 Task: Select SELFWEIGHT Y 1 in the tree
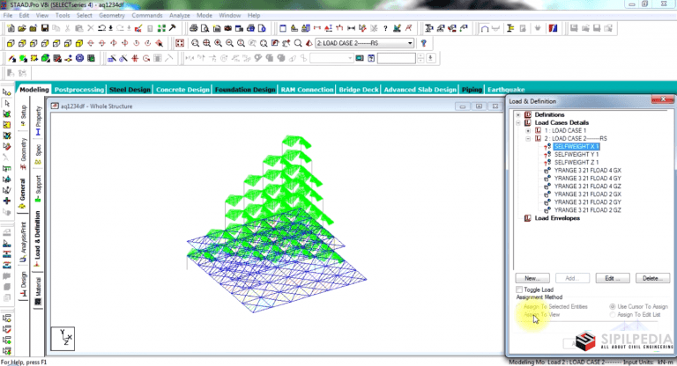click(577, 154)
